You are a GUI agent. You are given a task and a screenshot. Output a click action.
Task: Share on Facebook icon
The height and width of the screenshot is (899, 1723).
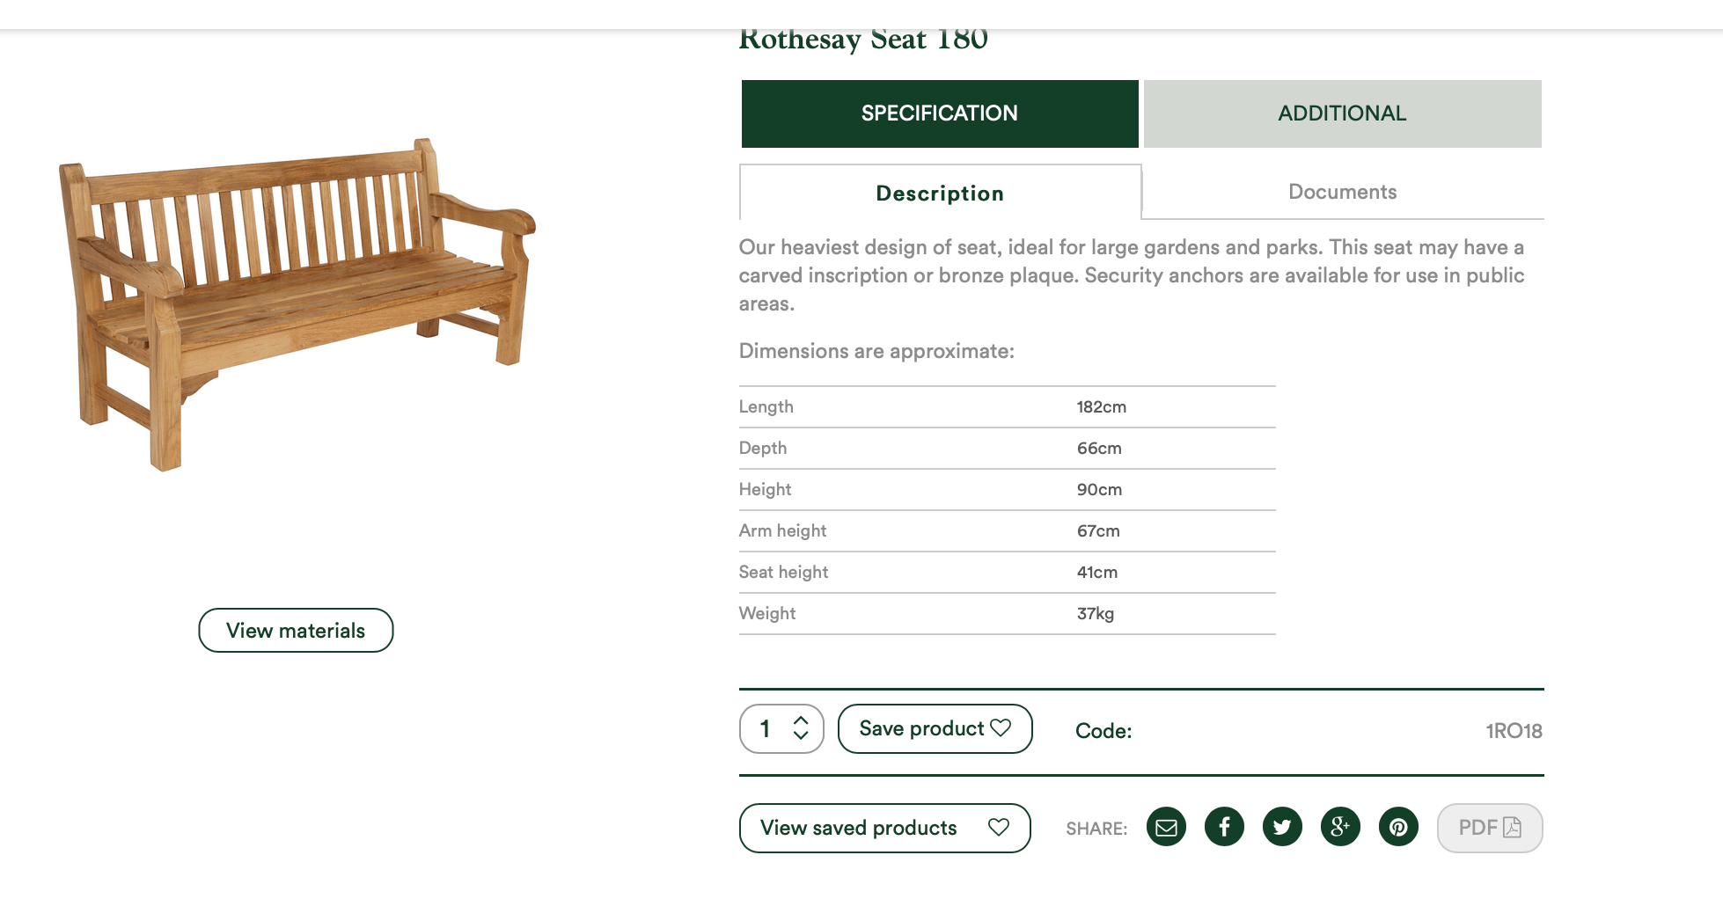pyautogui.click(x=1224, y=827)
